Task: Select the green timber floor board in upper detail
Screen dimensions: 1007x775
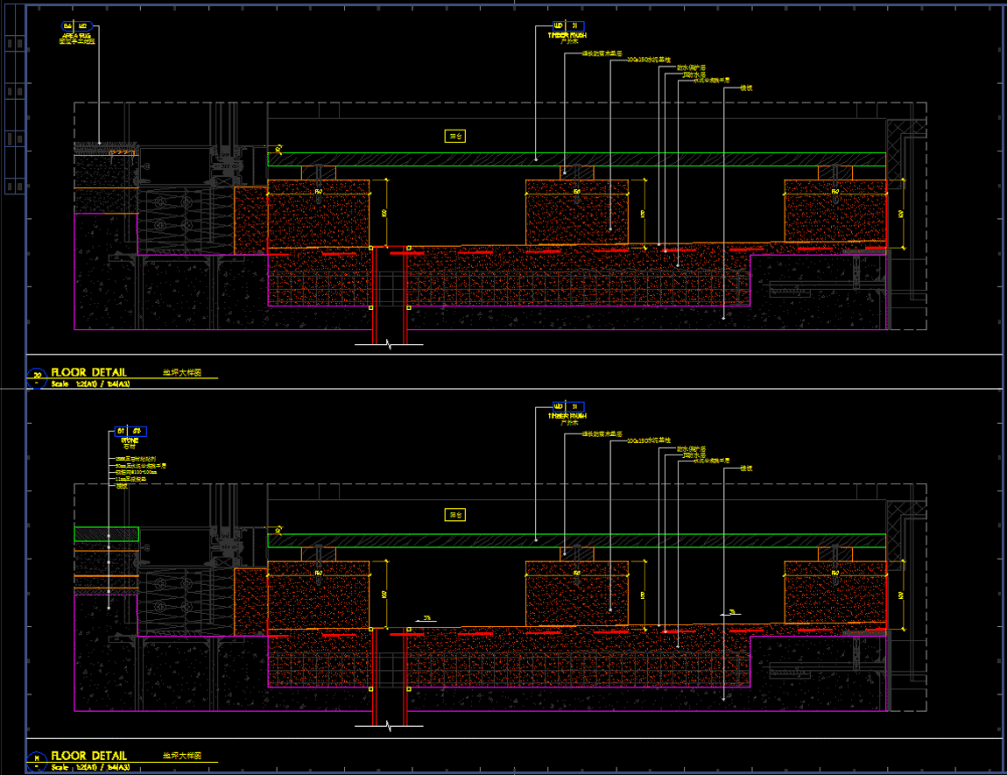Action: [576, 159]
